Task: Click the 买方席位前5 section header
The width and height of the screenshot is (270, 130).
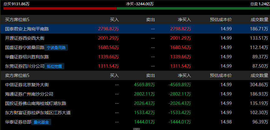Action: [x=17, y=20]
